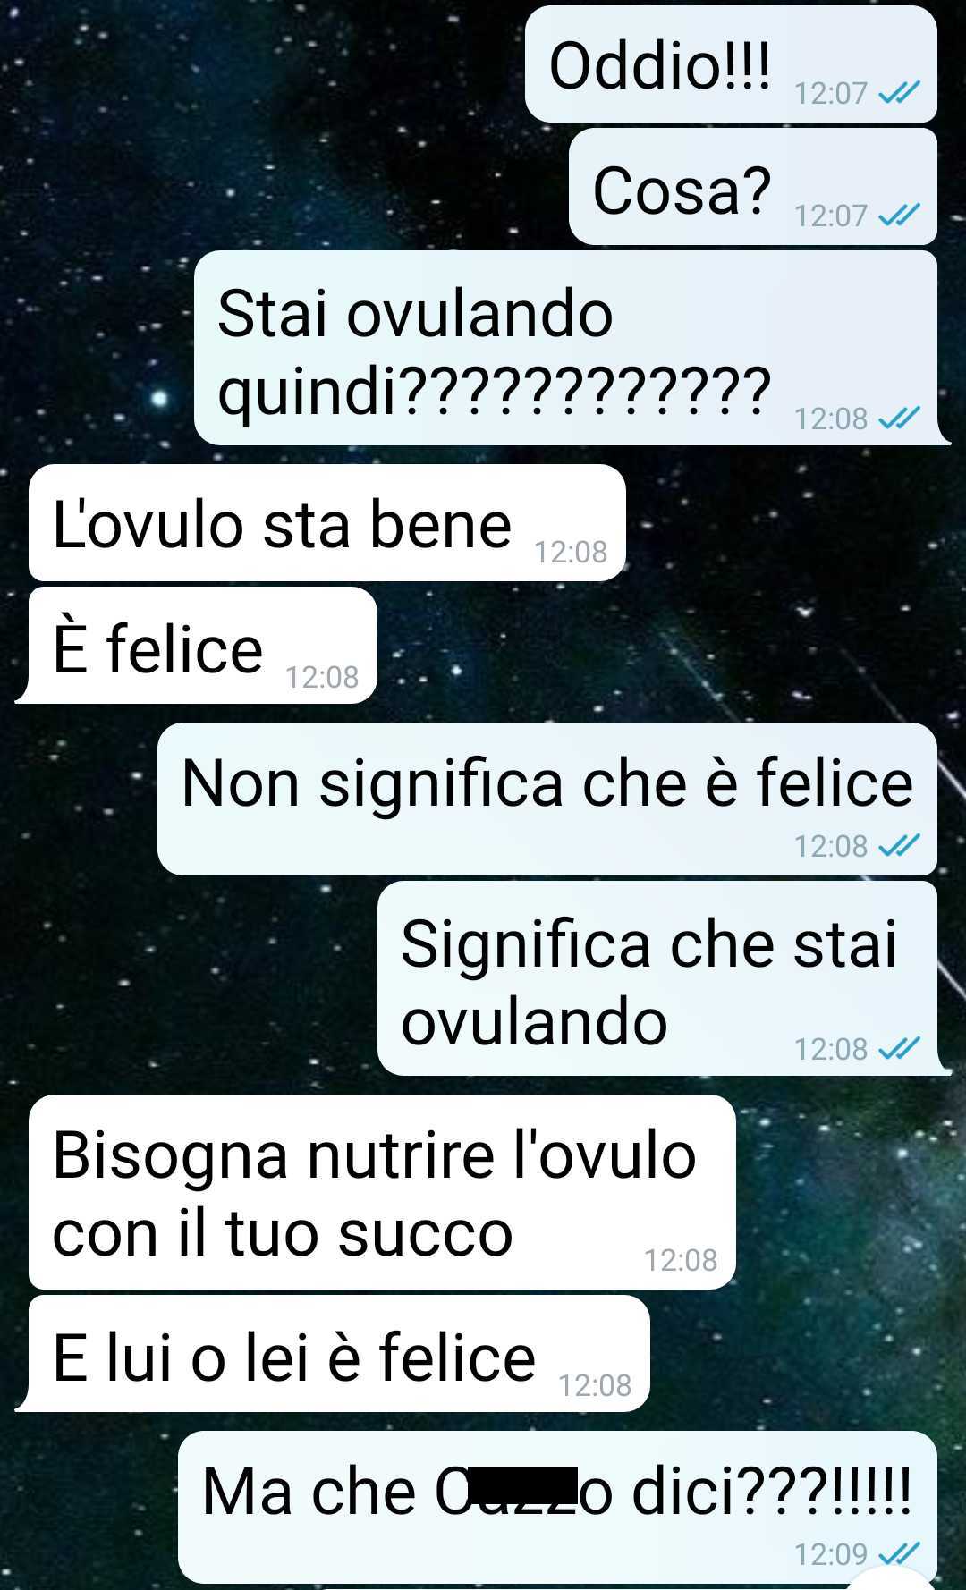Image resolution: width=966 pixels, height=1590 pixels.
Task: Tap the 12:07 timestamp on "Oddio!!!"
Action: click(x=831, y=93)
